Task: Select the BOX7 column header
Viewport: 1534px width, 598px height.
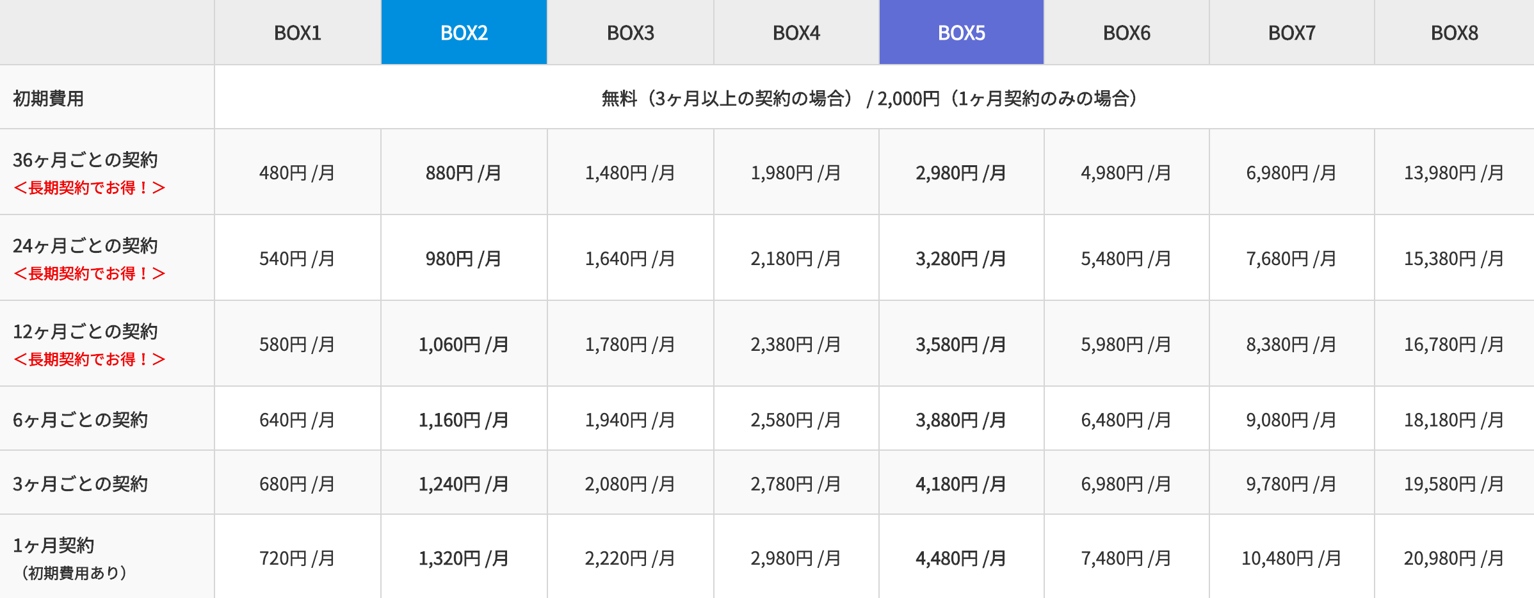Action: point(1292,33)
